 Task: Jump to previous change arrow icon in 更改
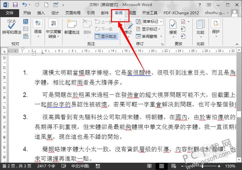[183, 29]
